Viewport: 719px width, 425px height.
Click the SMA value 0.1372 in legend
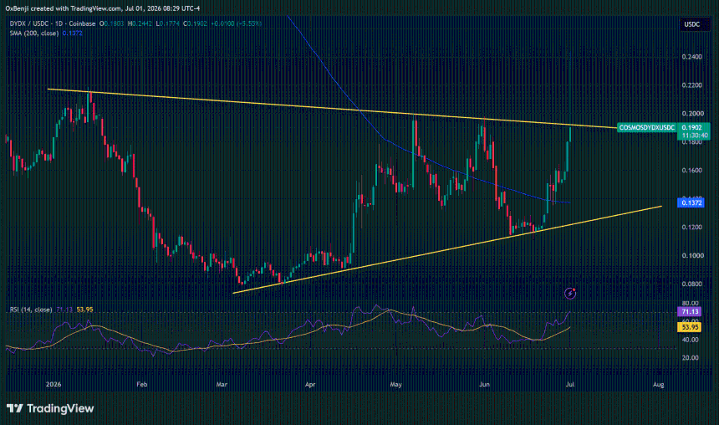coord(73,33)
